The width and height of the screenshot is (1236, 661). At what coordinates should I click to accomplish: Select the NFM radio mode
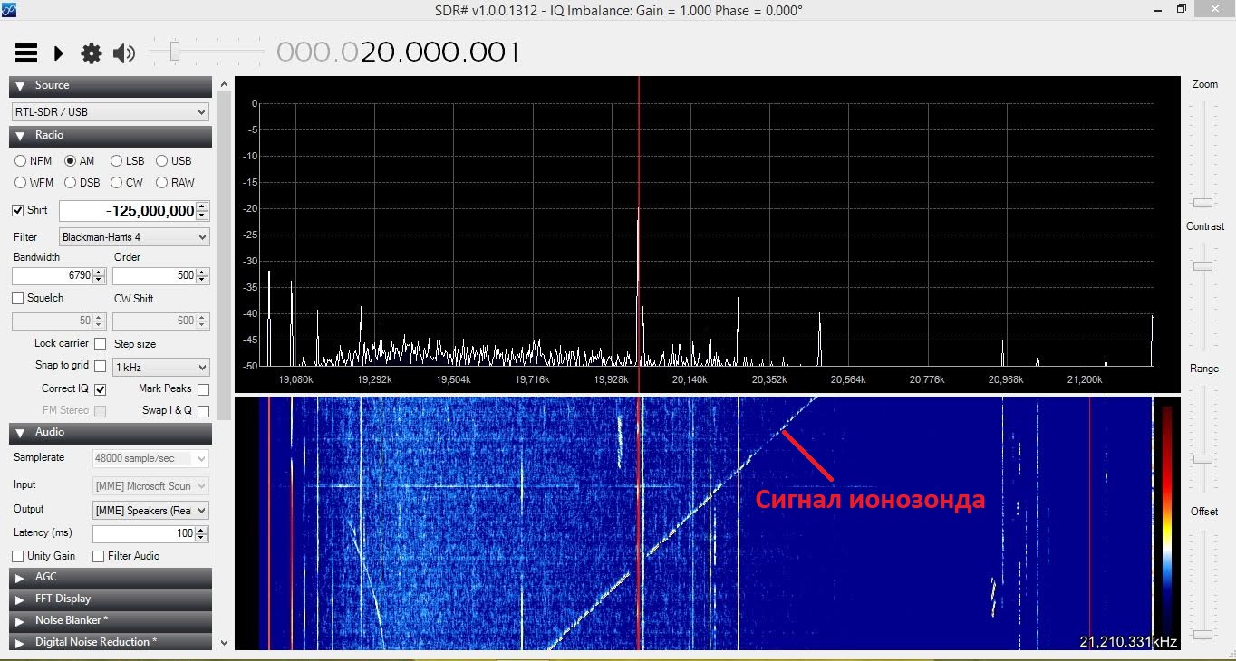click(20, 161)
